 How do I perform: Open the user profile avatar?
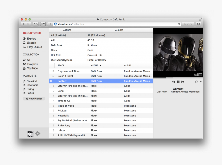point(30,134)
